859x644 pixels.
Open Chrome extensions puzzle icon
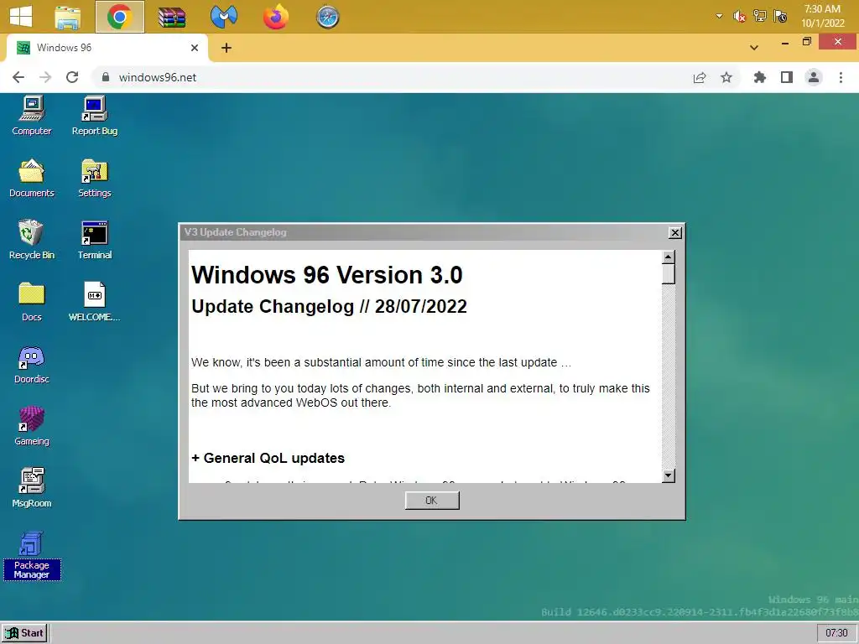[x=759, y=77]
